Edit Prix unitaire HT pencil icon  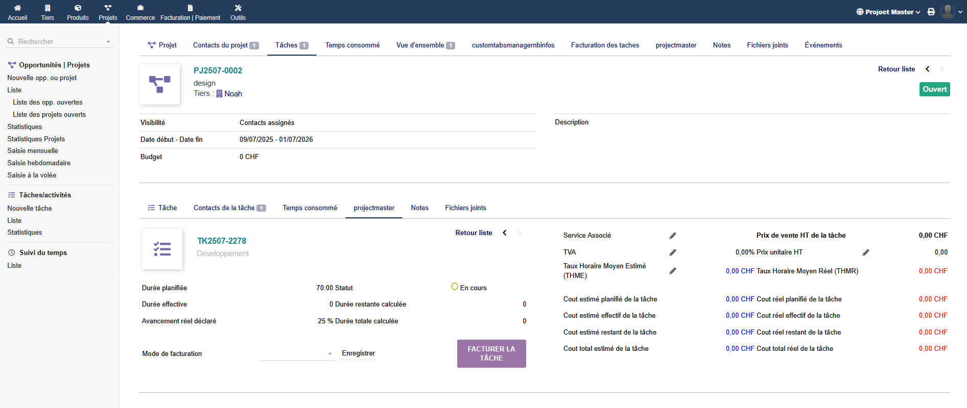click(x=866, y=252)
